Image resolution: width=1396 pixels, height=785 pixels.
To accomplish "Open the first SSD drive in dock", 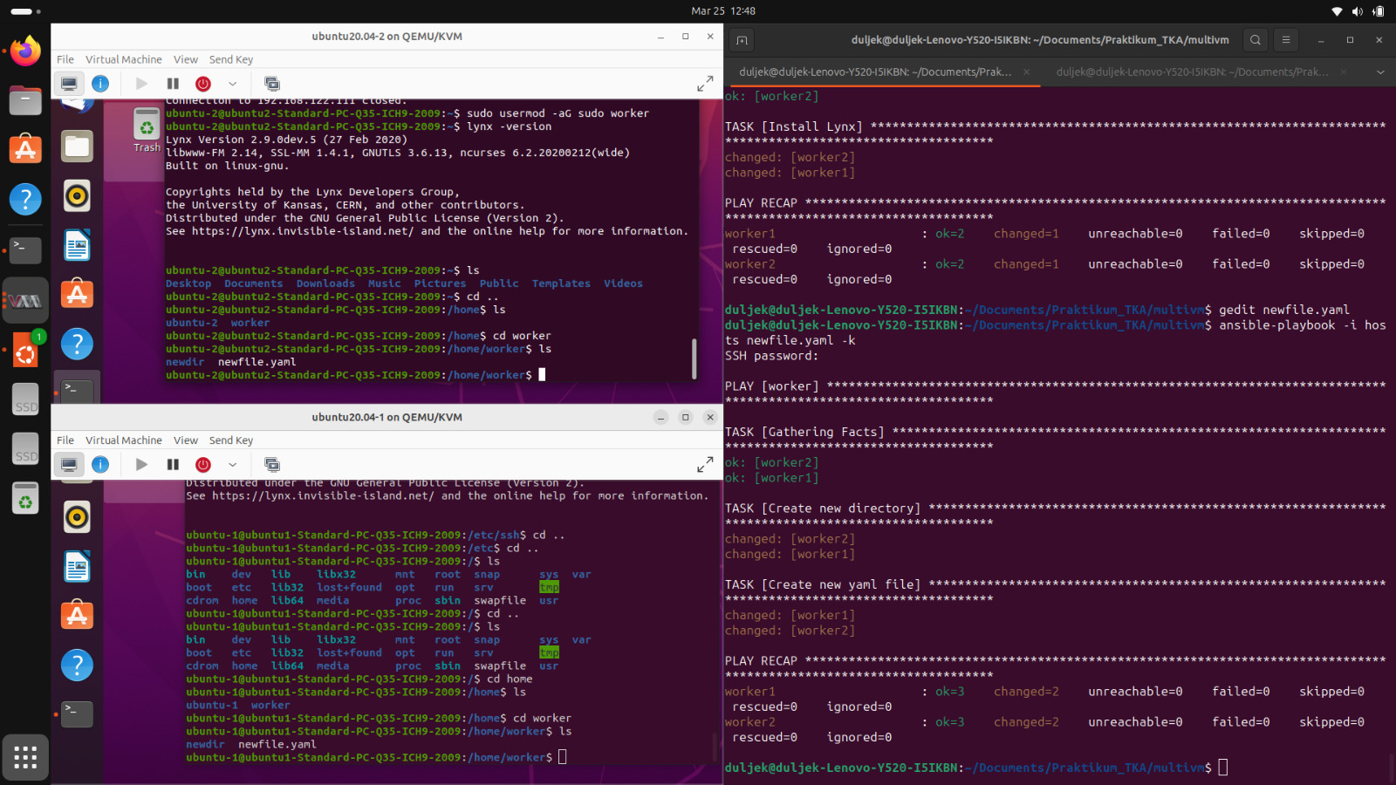I will point(25,399).
